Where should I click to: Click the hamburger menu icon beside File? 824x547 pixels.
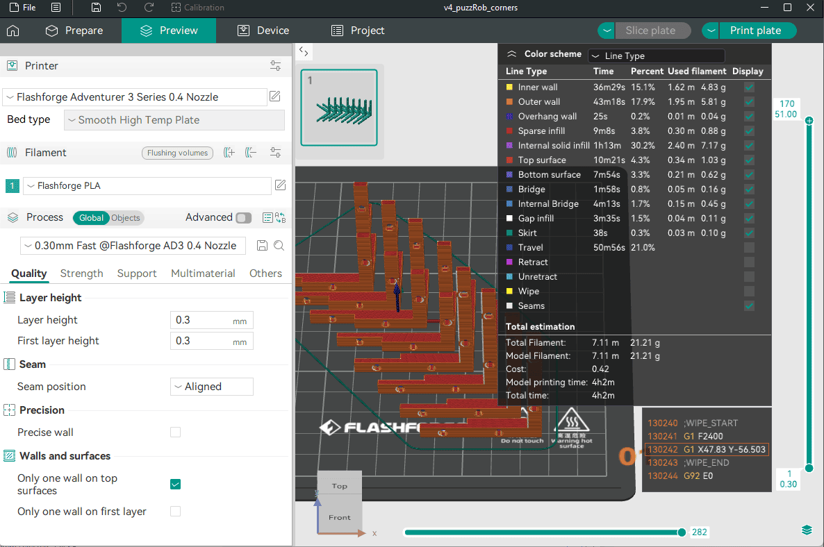[56, 8]
